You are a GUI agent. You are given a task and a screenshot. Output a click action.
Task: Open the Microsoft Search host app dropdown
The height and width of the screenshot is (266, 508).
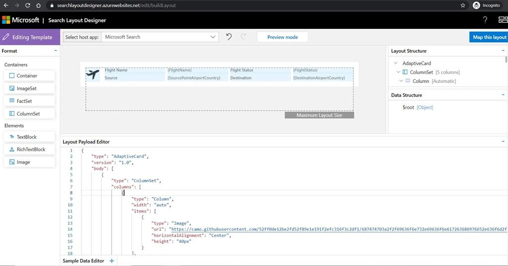tap(160, 37)
